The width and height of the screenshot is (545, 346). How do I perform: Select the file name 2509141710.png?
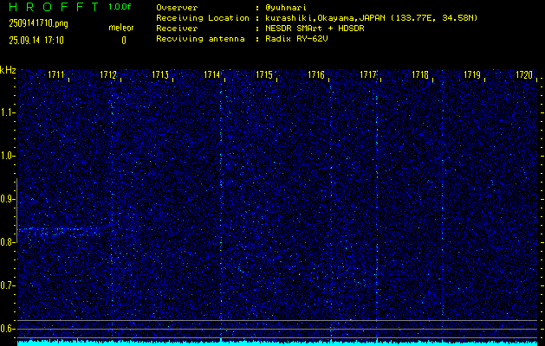38,23
